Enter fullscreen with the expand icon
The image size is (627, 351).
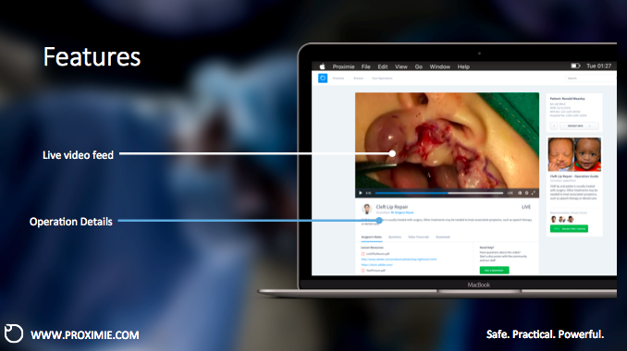tap(533, 193)
